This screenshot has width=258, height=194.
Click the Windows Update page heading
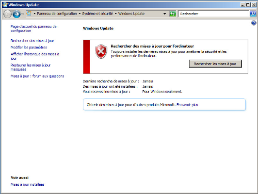pyautogui.click(x=98, y=28)
